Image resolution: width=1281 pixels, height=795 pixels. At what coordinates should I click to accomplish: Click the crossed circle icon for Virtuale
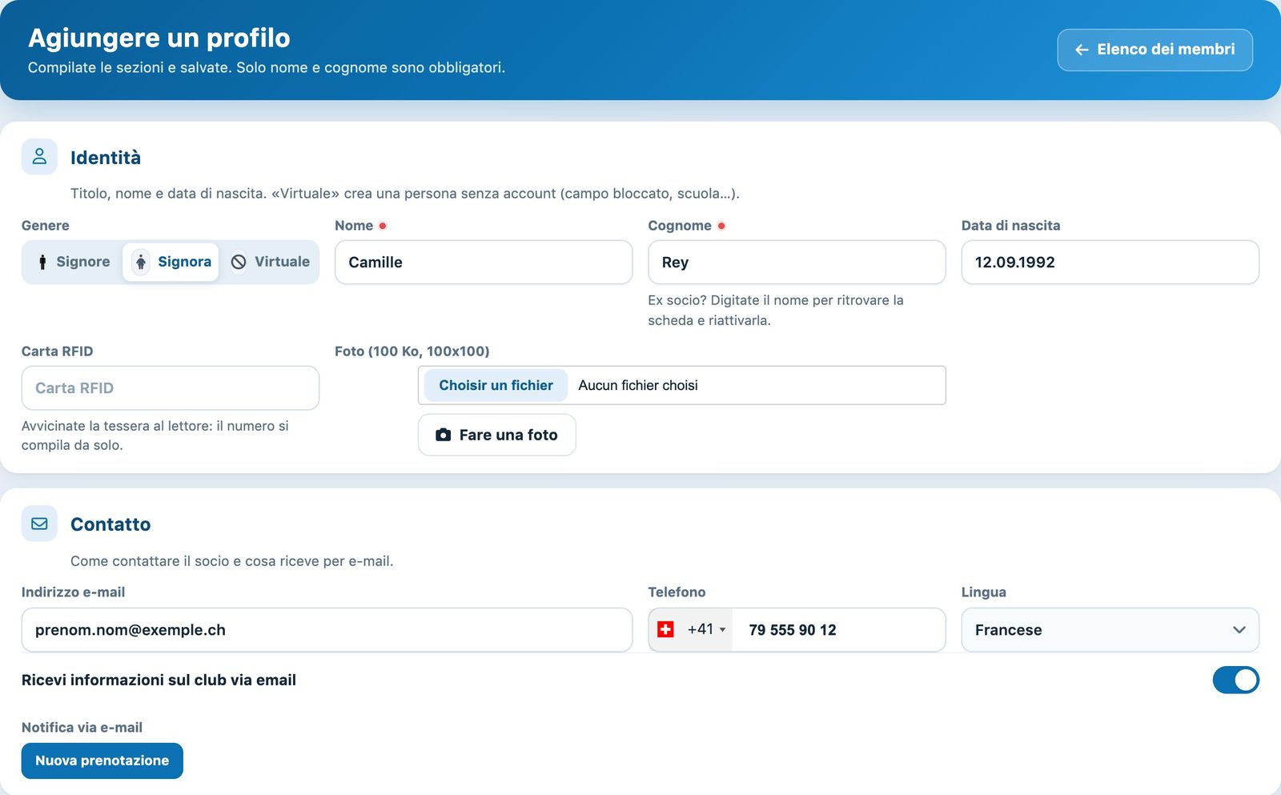pyautogui.click(x=239, y=262)
